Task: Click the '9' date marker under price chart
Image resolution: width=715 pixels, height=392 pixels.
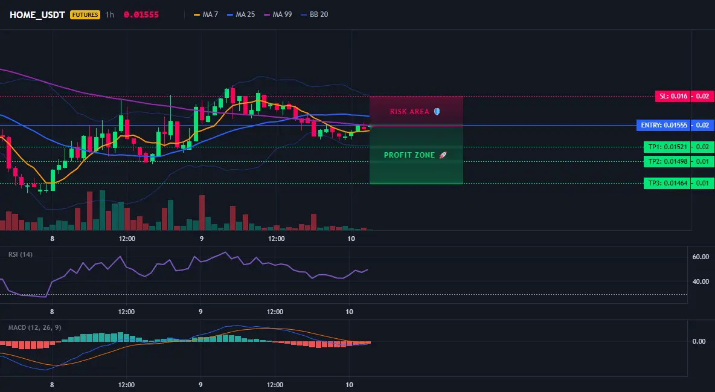Action: pyautogui.click(x=202, y=239)
